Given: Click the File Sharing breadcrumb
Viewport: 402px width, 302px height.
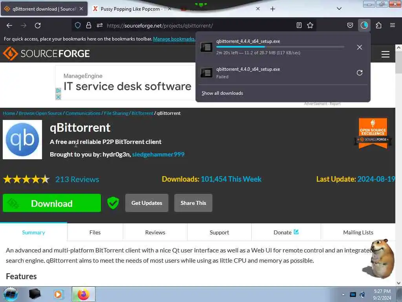Looking at the screenshot, I should tap(116, 113).
